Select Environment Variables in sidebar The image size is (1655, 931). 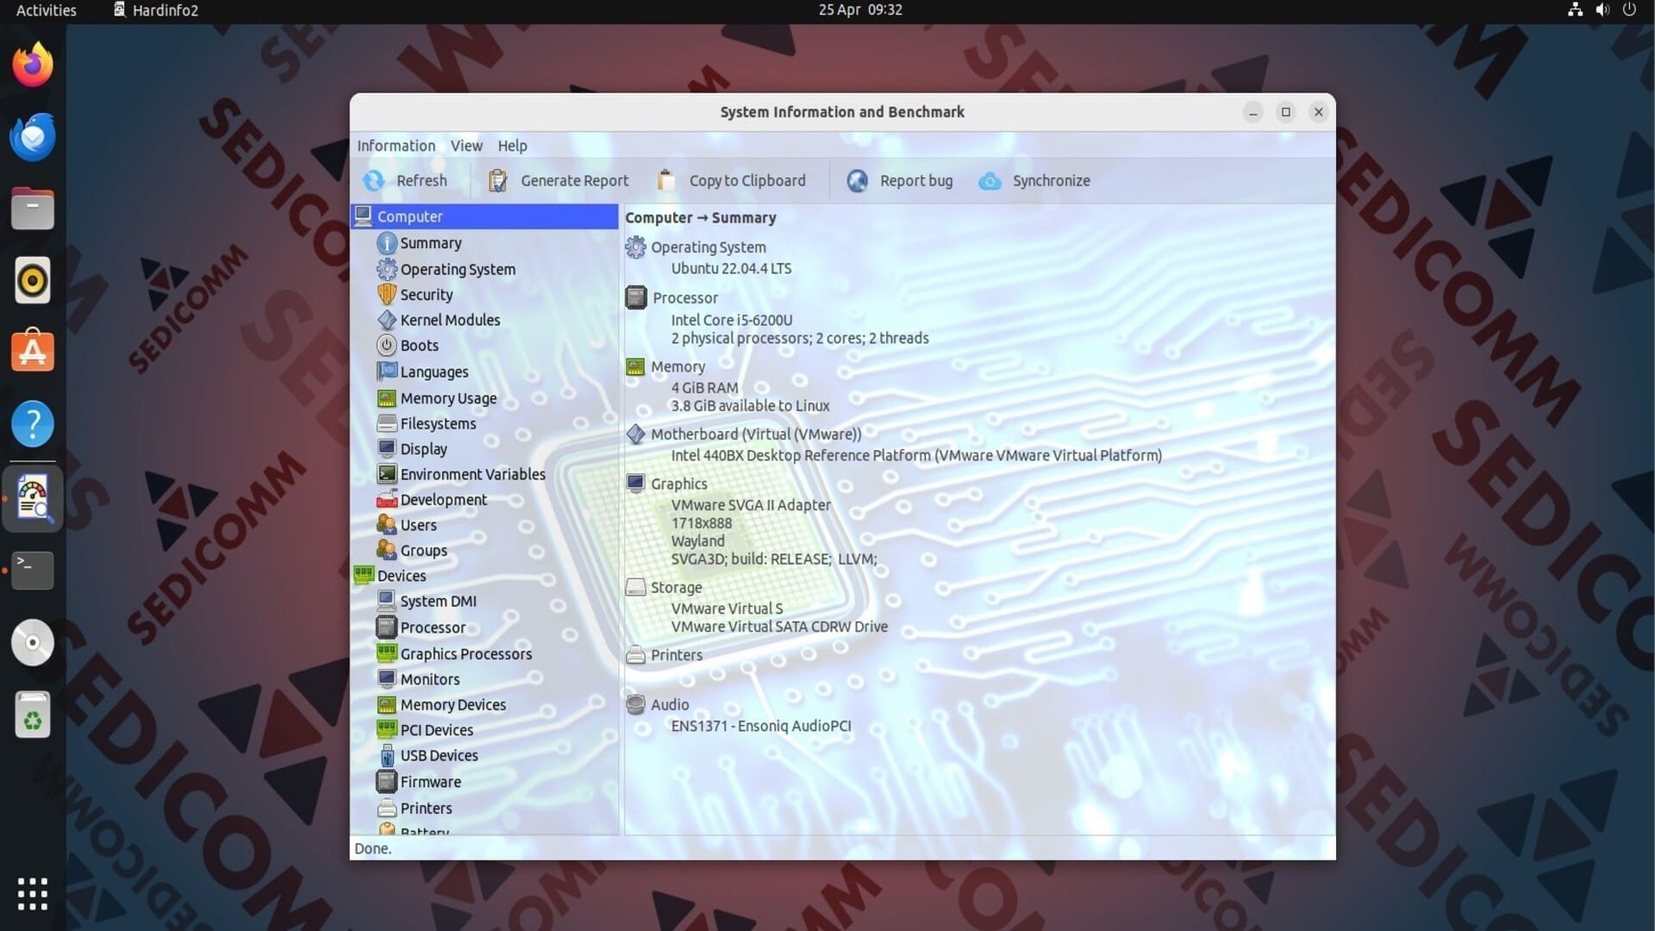coord(472,474)
